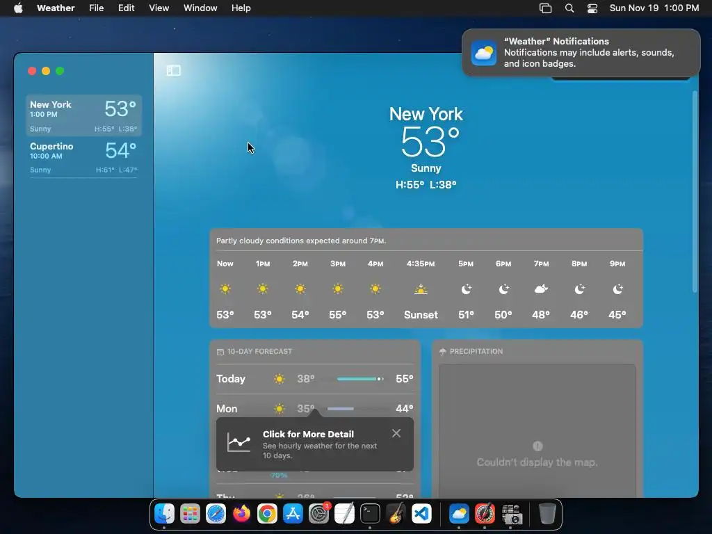Open System Settings from the Dock
Viewport: 712px width, 534px height.
(x=318, y=514)
